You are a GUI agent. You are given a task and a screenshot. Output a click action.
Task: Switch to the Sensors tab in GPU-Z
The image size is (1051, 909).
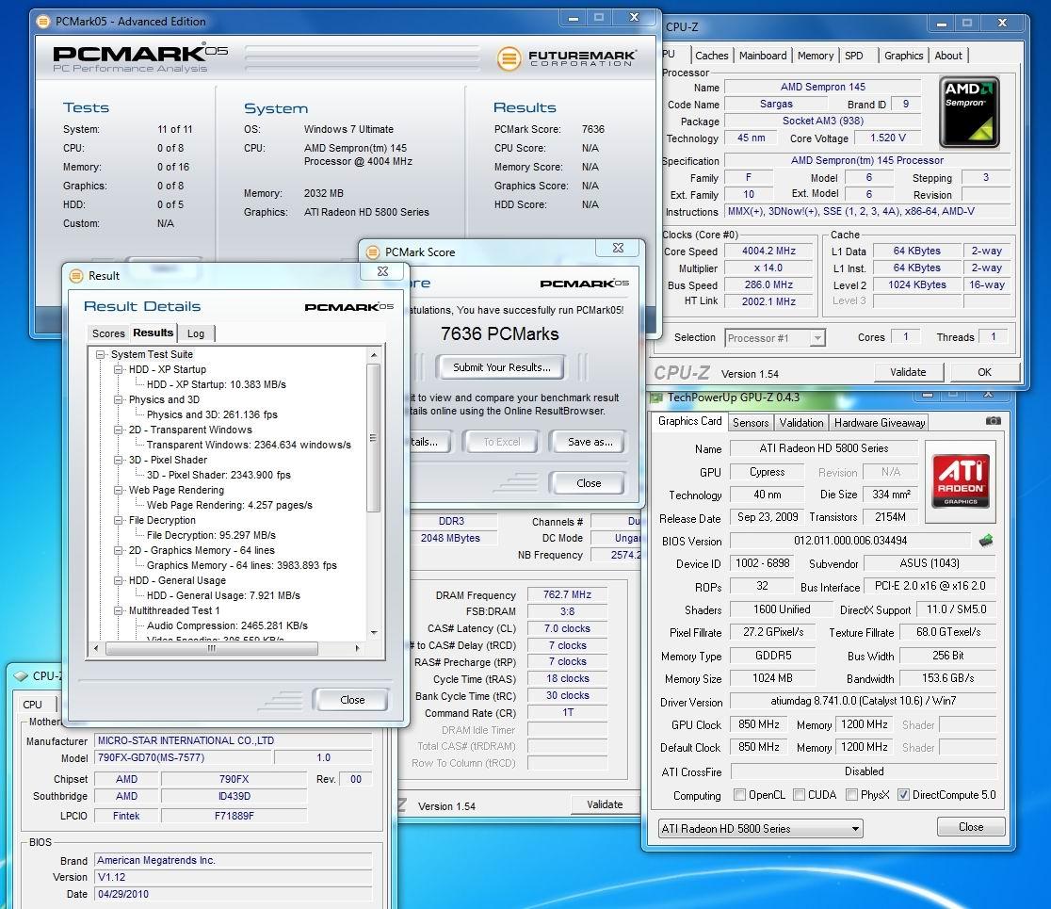750,422
